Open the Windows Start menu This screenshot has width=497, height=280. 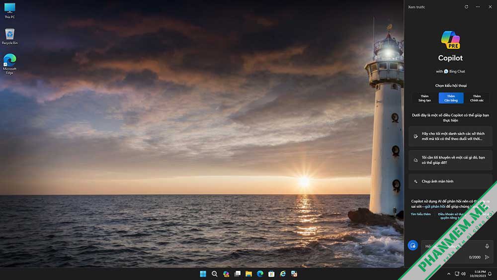[x=203, y=274]
